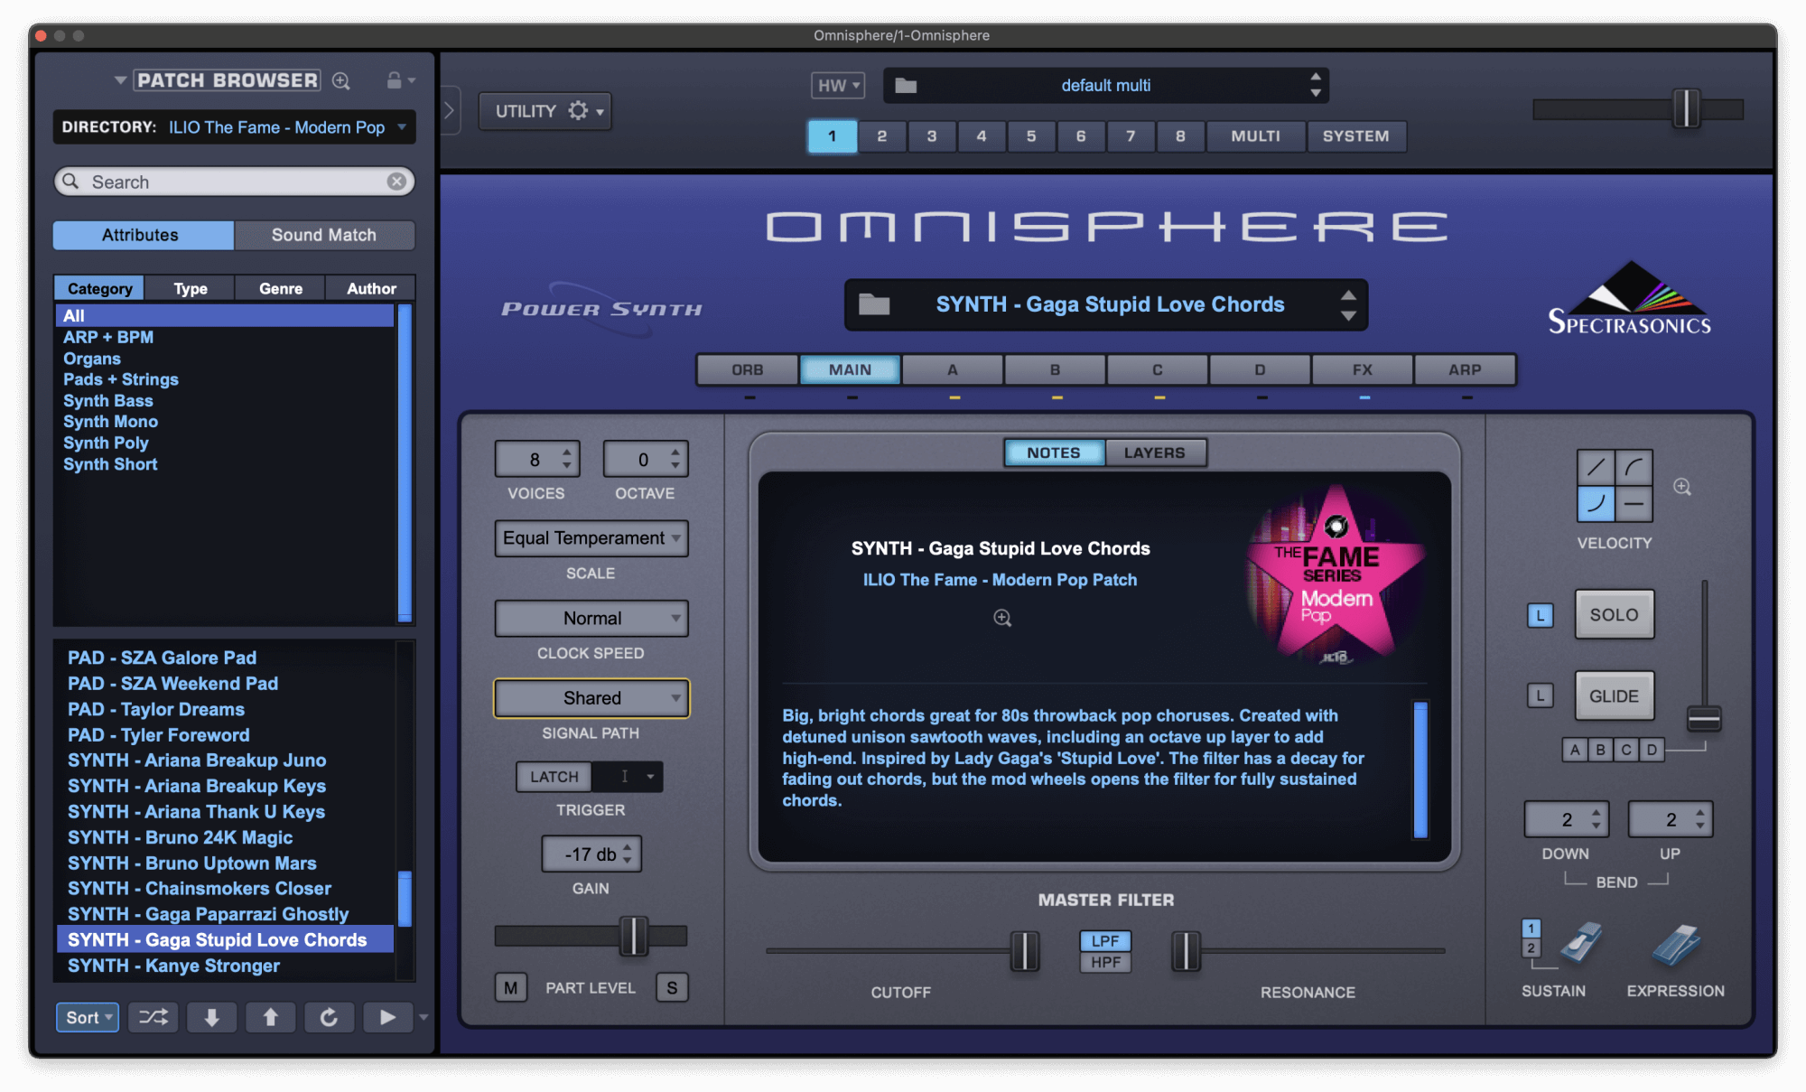Screen dimensions: 1806x1092
Task: Switch master filter to HPF
Action: click(1105, 962)
